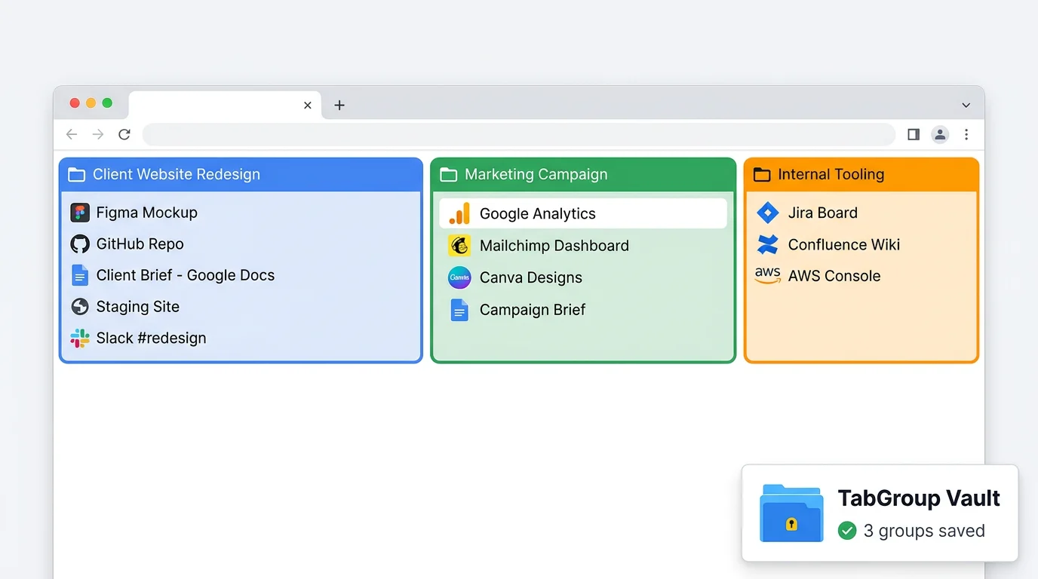The image size is (1038, 579).
Task: Select the Canva Designs icon
Action: (x=460, y=277)
